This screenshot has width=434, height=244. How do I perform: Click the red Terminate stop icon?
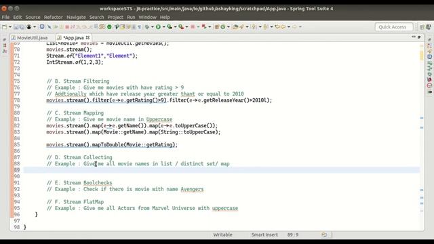click(x=193, y=27)
